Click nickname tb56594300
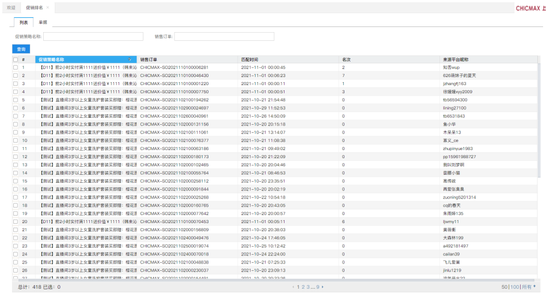 click(455, 99)
